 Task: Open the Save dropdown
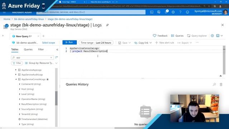tap(125, 43)
